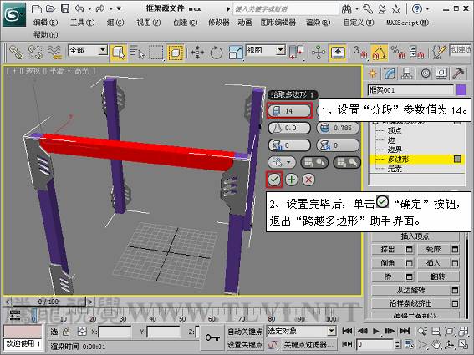The image size is (474, 355).
Task: Click the segments field showing 14
Action: [x=289, y=111]
